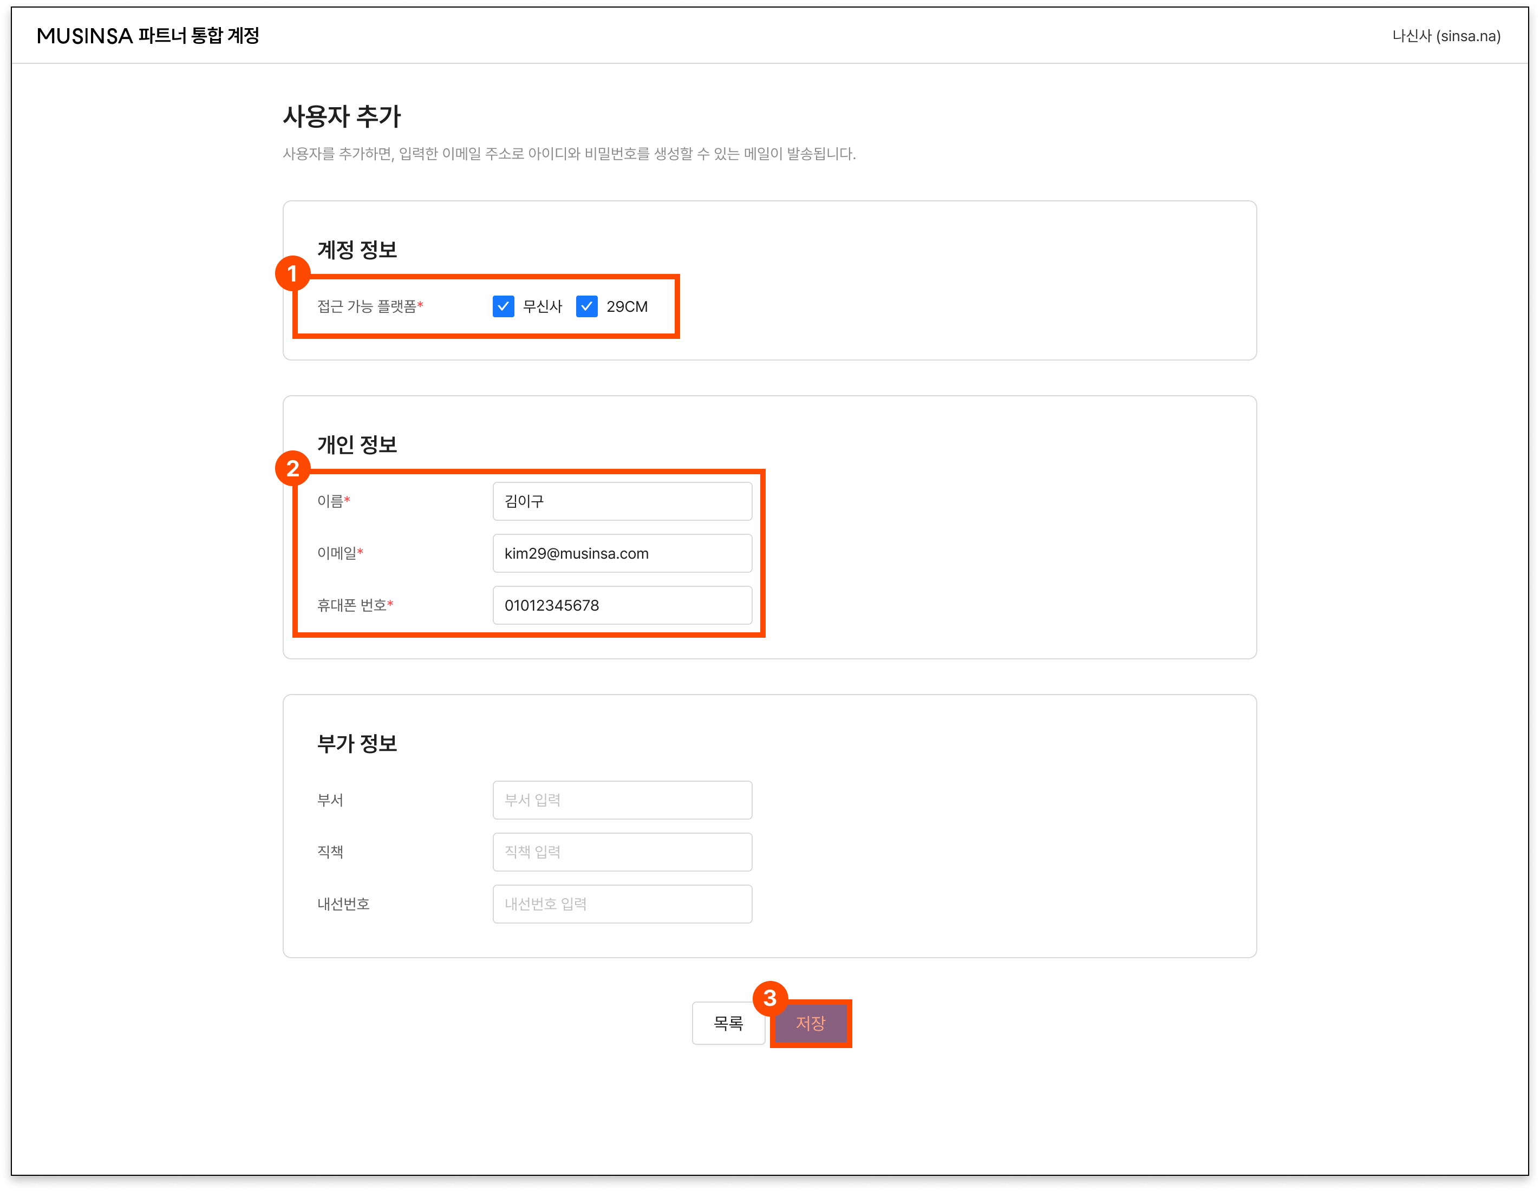This screenshot has width=1540, height=1191.
Task: Open the 나신사 (sinsa.na) account menu
Action: point(1446,36)
